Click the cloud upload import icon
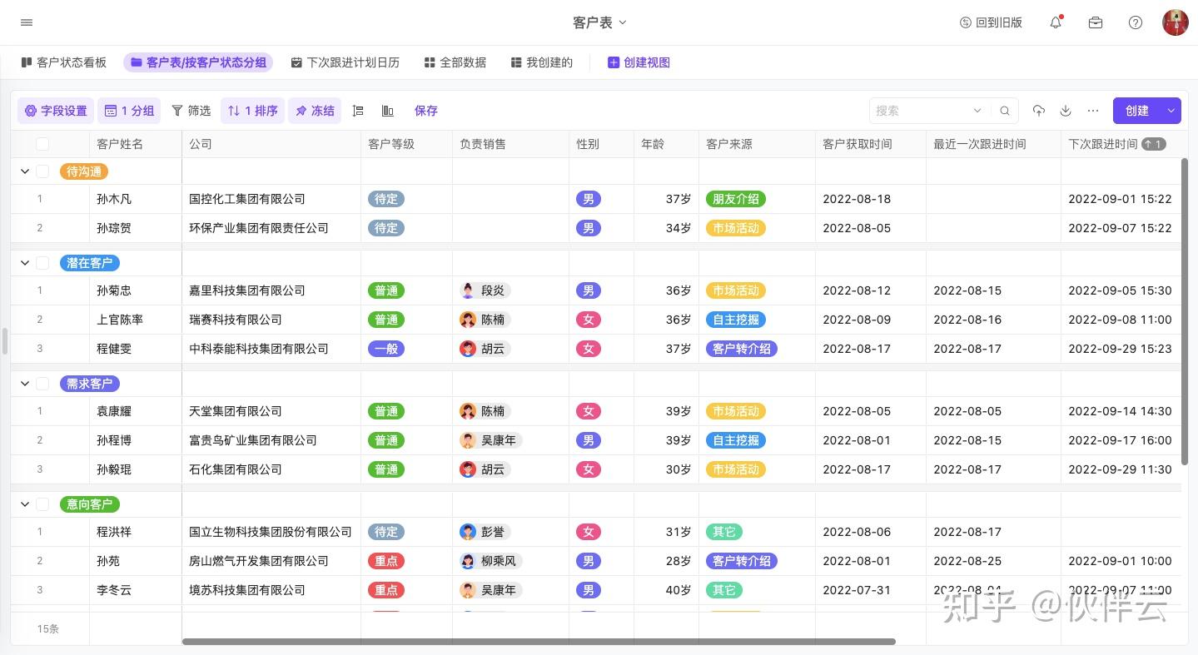 (x=1039, y=111)
